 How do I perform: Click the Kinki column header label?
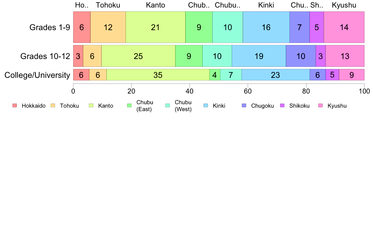(266, 5)
